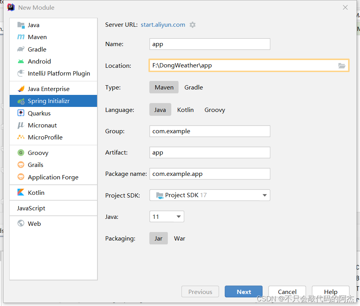The height and width of the screenshot is (306, 360).
Task: Expand the Project SDK dropdown
Action: [x=210, y=195]
